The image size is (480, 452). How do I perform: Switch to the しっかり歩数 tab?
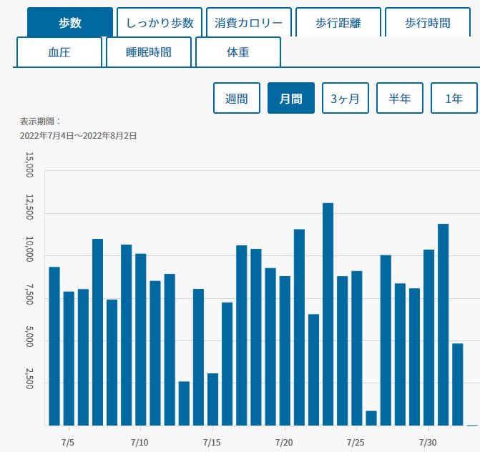pos(160,22)
